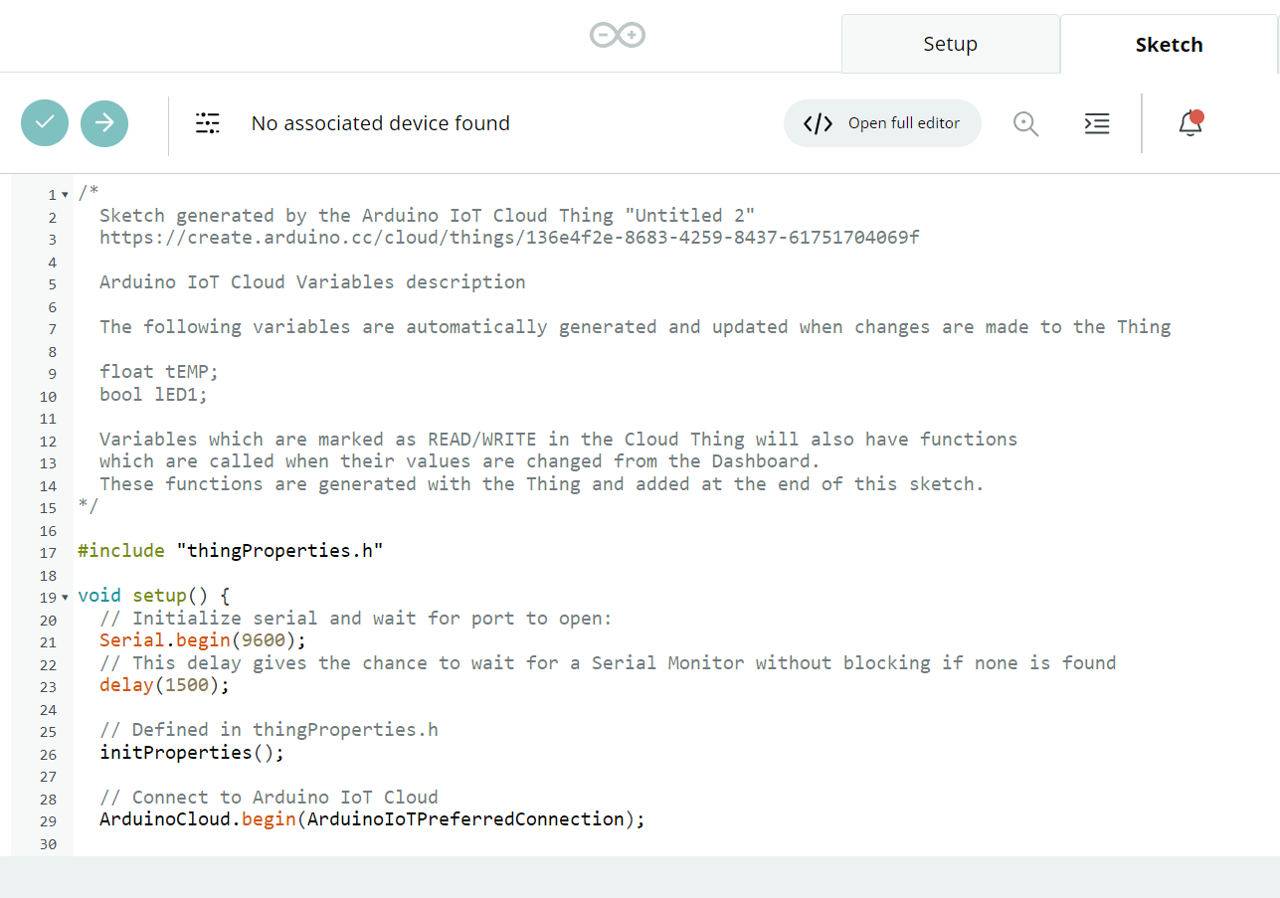This screenshot has width=1280, height=898.
Task: Click 'These functions are generated' comment line
Action: (542, 484)
